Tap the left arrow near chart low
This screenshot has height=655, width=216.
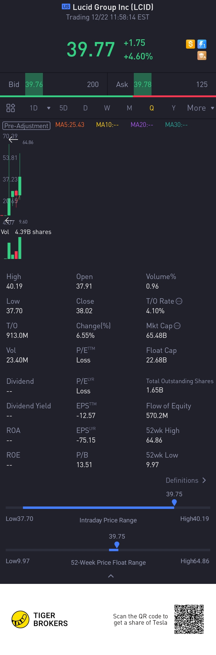(x=10, y=221)
